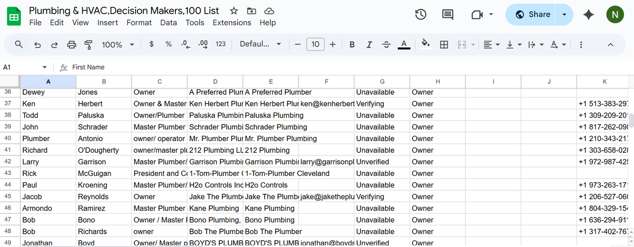Toggle strikethrough formatting
The image size is (634, 247).
386,45
